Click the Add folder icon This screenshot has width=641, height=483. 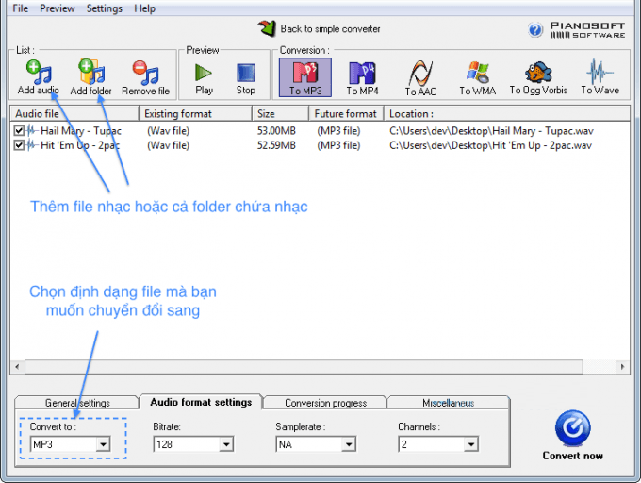coord(91,71)
